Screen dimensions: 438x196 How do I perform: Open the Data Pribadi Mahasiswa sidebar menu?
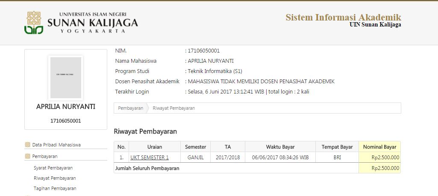[56, 145]
